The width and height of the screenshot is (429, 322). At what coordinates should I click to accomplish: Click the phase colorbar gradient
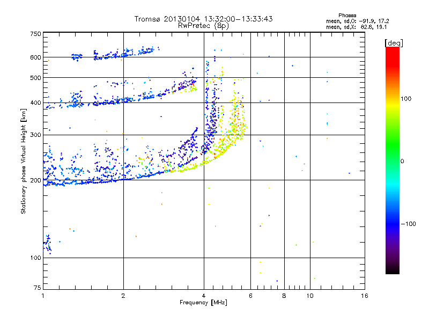tap(393, 160)
